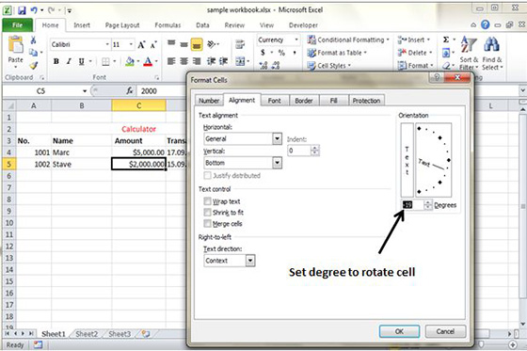Open the Text direction Context dropdown
The height and width of the screenshot is (351, 527).
[250, 261]
